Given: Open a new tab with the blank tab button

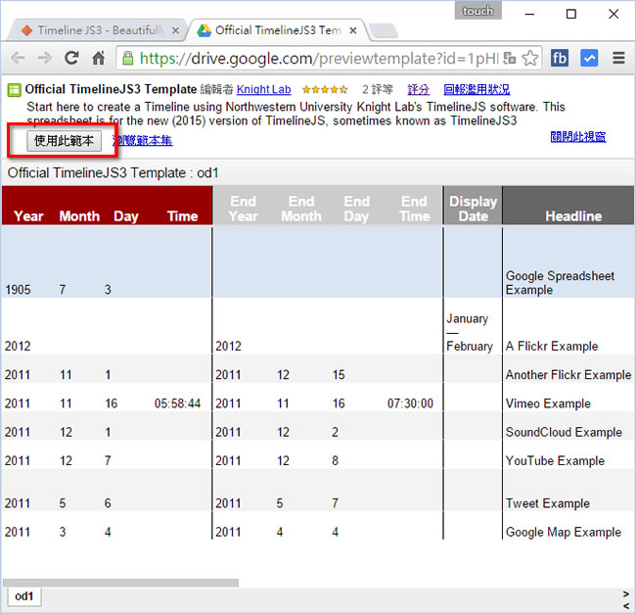Looking at the screenshot, I should point(384,31).
